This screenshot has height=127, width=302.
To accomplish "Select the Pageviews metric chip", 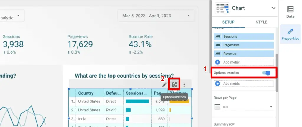I will (244, 45).
